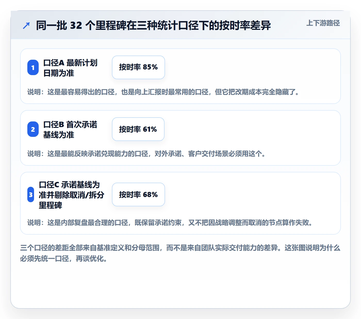Image resolution: width=361 pixels, height=319 pixels.
Task: Select the 按时率 85% pill
Action: point(138,67)
